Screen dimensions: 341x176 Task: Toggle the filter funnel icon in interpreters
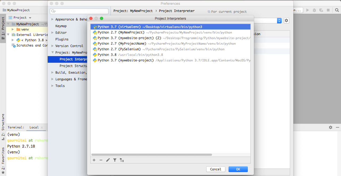(115, 160)
